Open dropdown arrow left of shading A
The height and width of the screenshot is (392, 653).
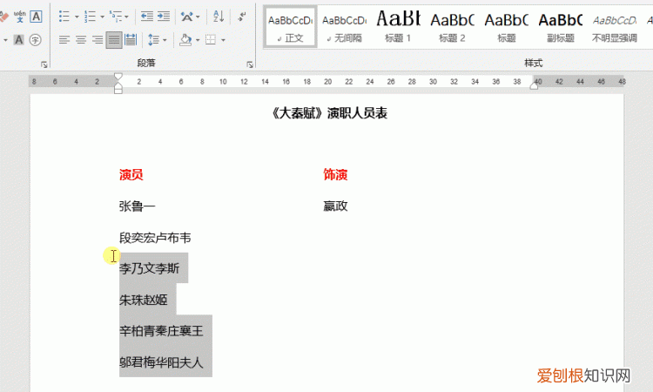[5, 40]
